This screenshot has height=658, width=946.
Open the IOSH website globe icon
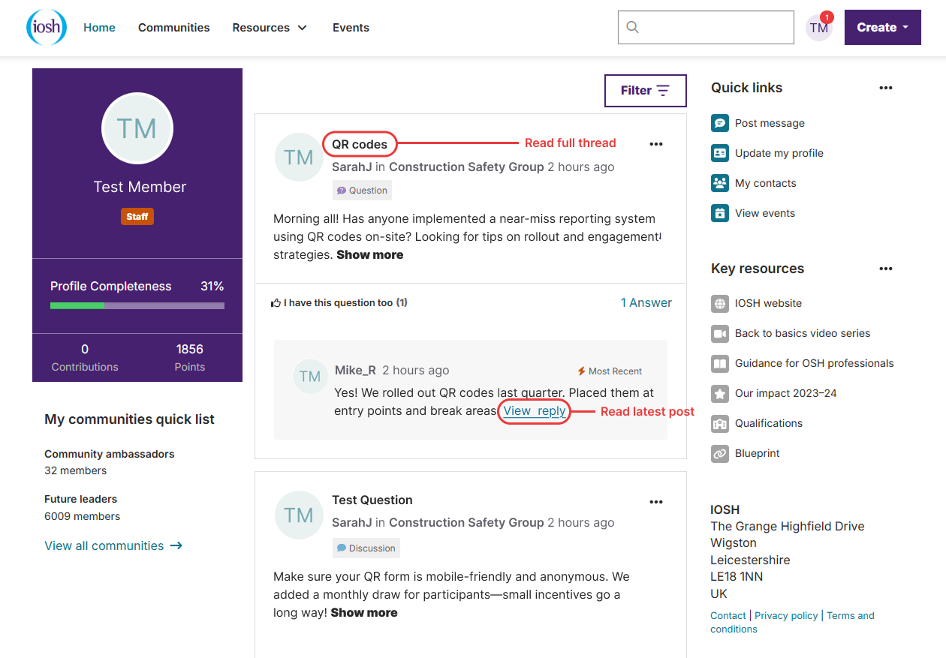coord(719,303)
